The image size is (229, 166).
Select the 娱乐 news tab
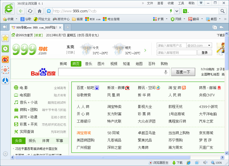click(x=32, y=141)
